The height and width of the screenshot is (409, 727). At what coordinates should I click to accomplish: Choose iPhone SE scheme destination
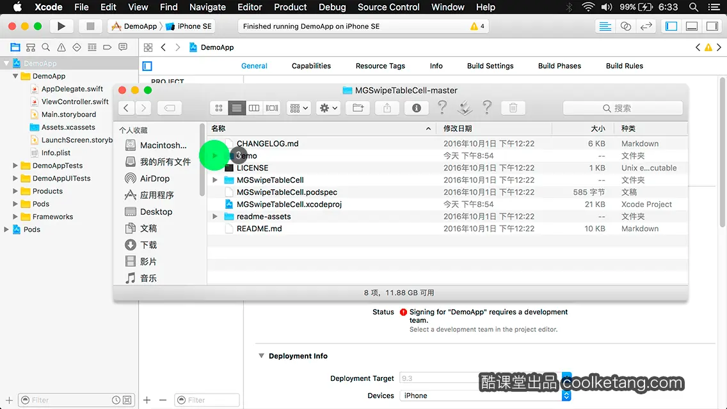[x=189, y=26]
